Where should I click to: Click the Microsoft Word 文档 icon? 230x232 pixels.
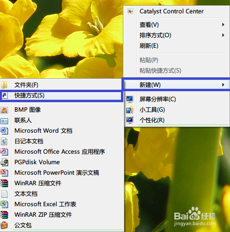coord(4,131)
